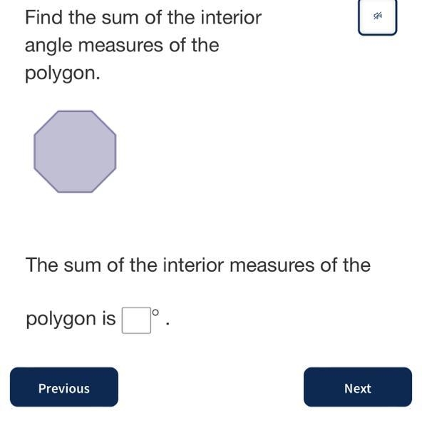
Task: Click the lavender fill at the octagon's center
Action: (75, 152)
